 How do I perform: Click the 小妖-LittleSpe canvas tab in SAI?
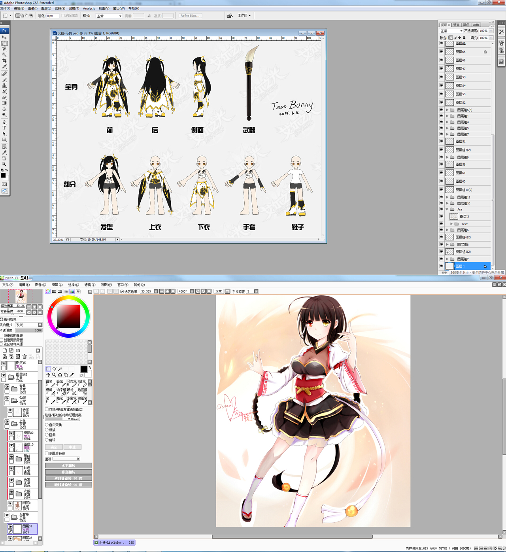[x=115, y=543]
